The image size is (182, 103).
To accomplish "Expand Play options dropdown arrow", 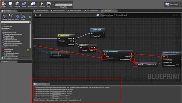I will point(53,5).
